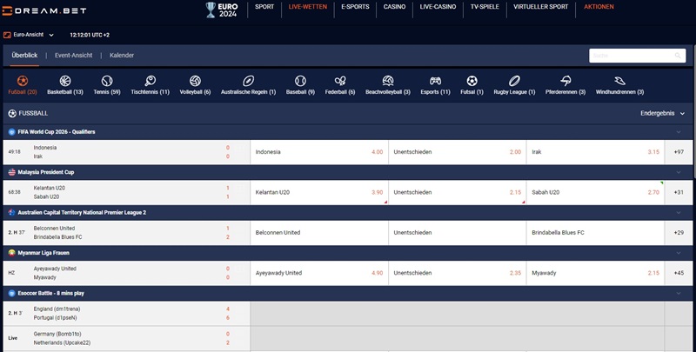The image size is (696, 352).
Task: Click the Euro-Ansicht odds format icon
Action: click(7, 35)
